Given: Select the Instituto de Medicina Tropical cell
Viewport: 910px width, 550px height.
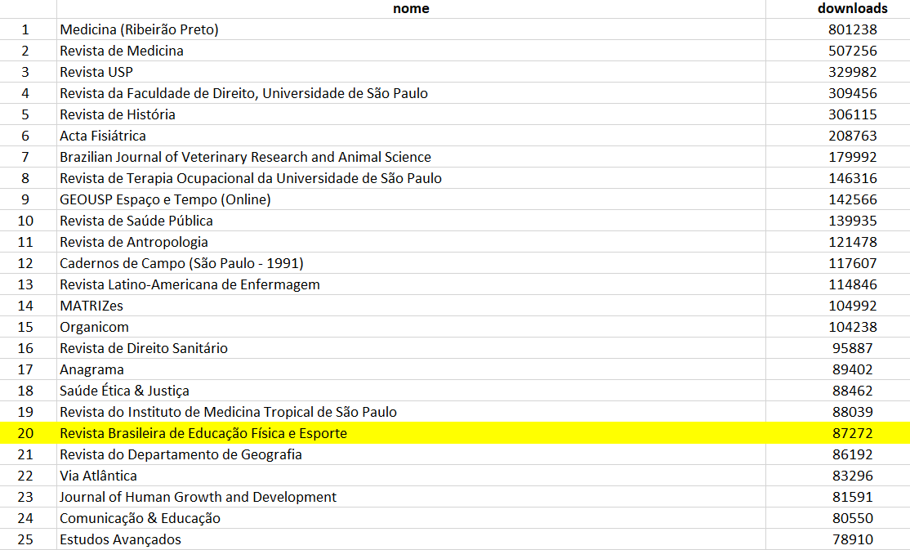Looking at the screenshot, I should [411, 412].
